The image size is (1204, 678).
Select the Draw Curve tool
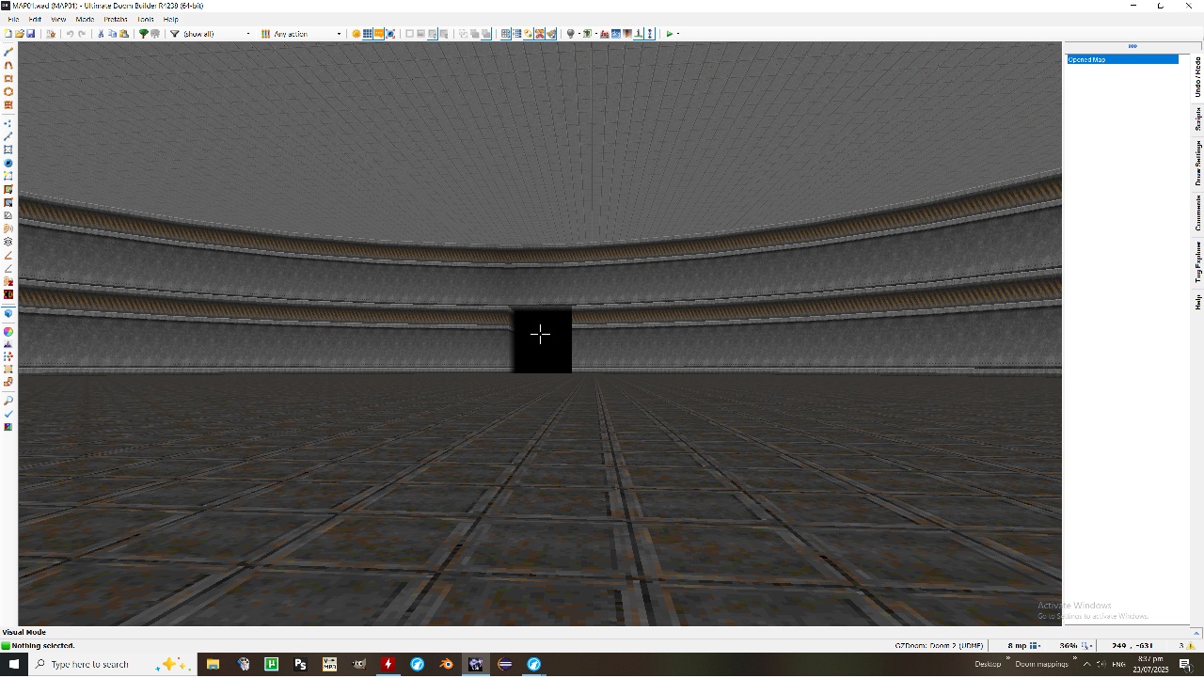click(x=8, y=65)
